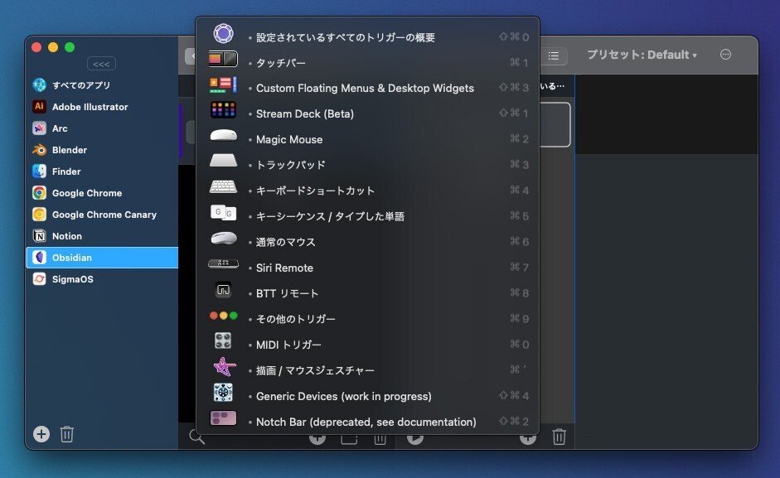
Task: Choose 通常のマウス menu item
Action: point(367,242)
